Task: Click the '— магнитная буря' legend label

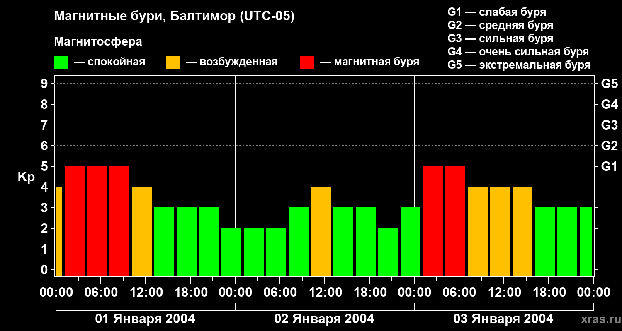Action: coord(369,62)
